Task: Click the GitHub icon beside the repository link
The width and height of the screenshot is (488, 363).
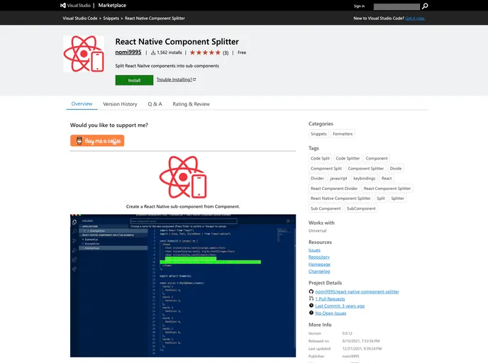Action: 311,291
